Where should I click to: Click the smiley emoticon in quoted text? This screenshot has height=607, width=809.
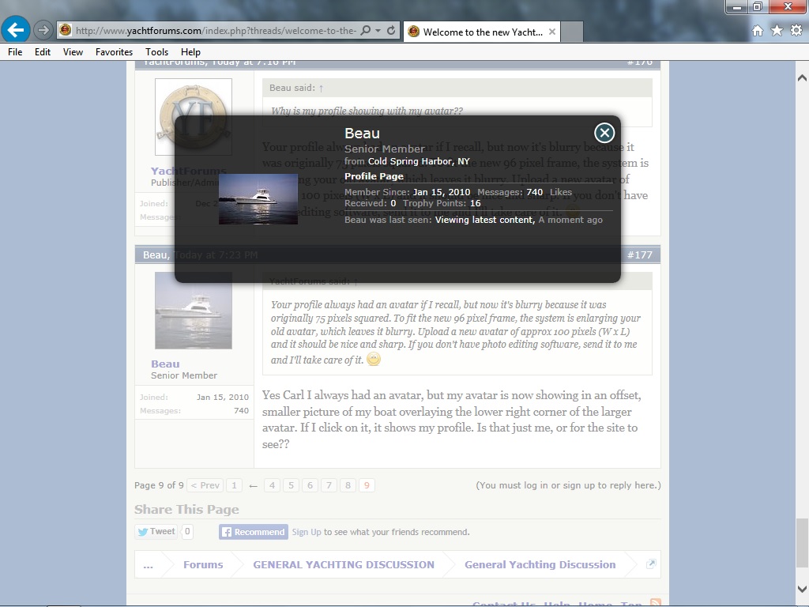tap(374, 360)
